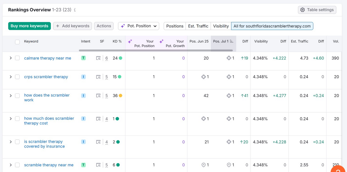Switch to the Positions tab
This screenshot has width=347, height=172.
coord(175,26)
